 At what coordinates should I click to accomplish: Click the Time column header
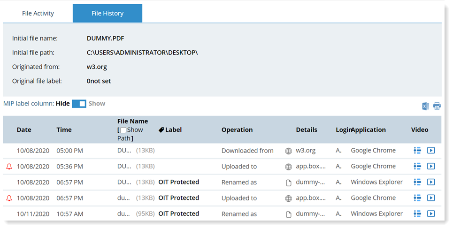tap(64, 130)
